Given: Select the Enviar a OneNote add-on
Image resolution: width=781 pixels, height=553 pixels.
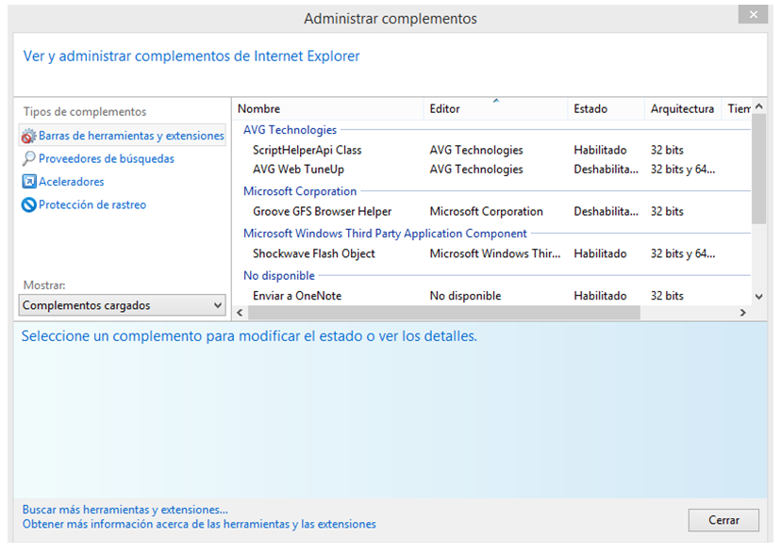Looking at the screenshot, I should (297, 296).
